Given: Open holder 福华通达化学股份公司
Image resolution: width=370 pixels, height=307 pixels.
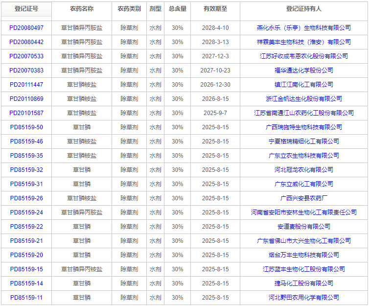Looking at the screenshot, I should coord(304,71).
